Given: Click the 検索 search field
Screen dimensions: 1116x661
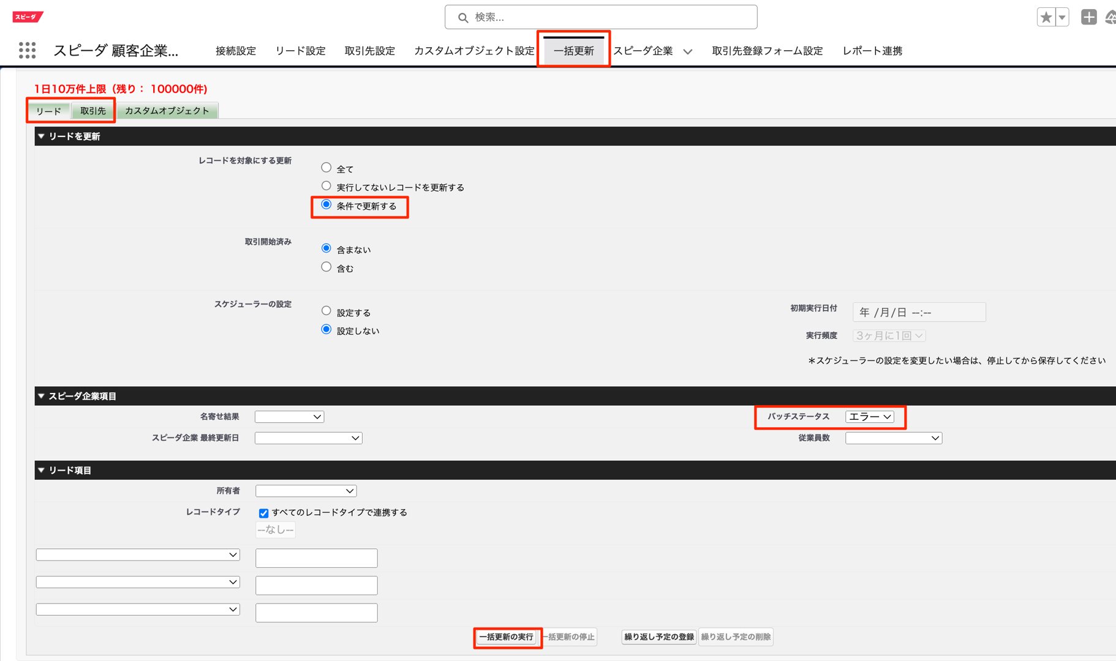Looking at the screenshot, I should pyautogui.click(x=600, y=17).
